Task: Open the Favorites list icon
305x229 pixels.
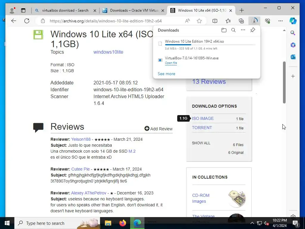Action: pos(228,21)
